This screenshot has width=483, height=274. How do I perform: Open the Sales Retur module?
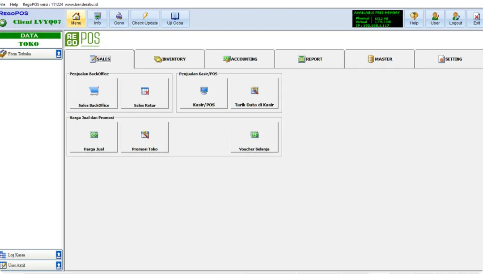(x=145, y=93)
